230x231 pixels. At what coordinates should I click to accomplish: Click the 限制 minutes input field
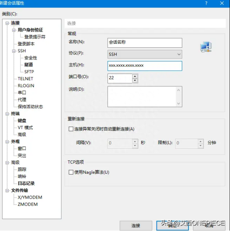click(186, 144)
